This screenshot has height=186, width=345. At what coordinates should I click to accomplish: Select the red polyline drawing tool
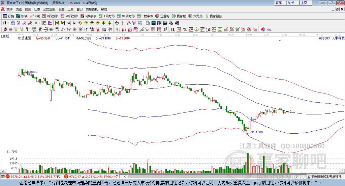click(128, 23)
